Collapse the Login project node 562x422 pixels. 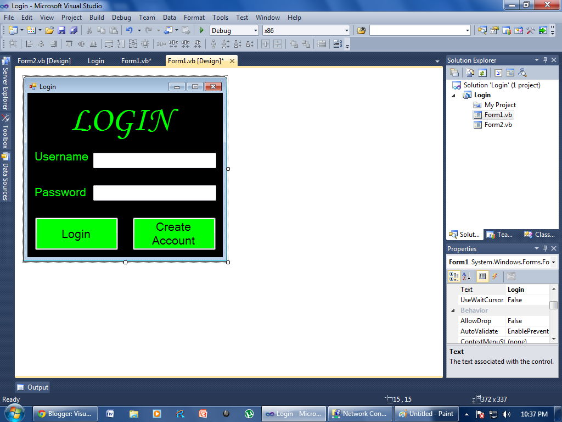pos(453,95)
